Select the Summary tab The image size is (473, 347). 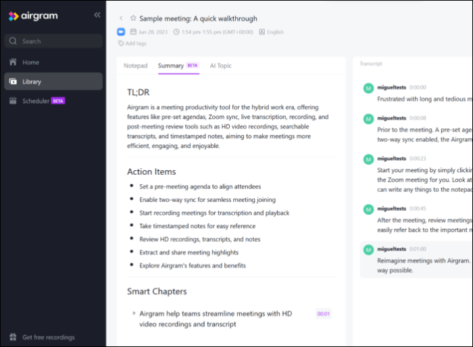tap(171, 65)
